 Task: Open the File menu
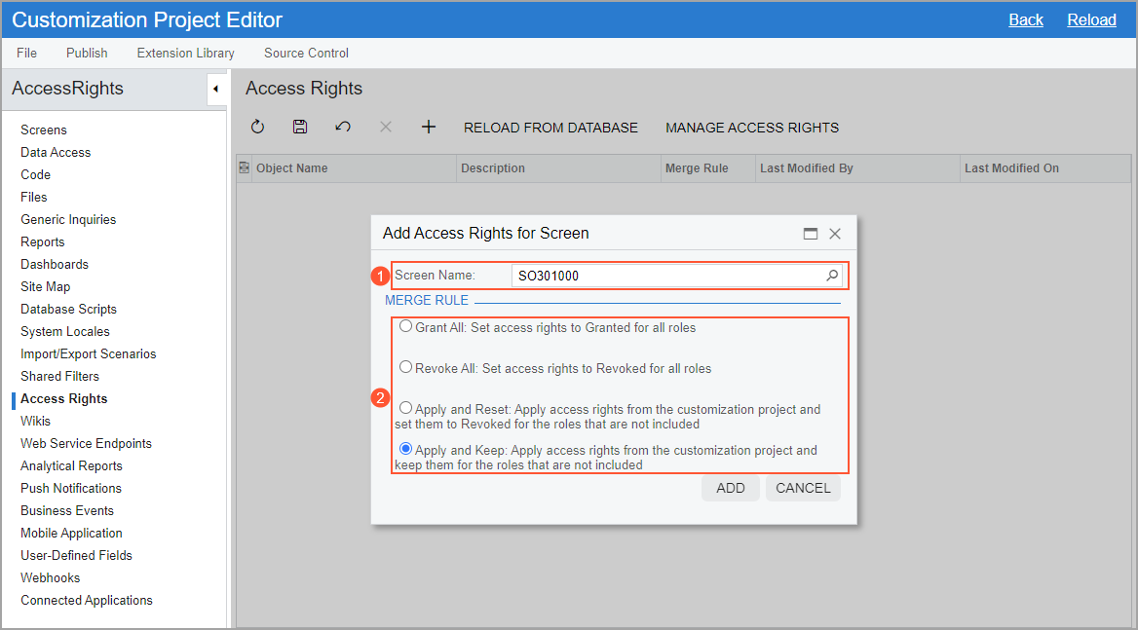26,53
